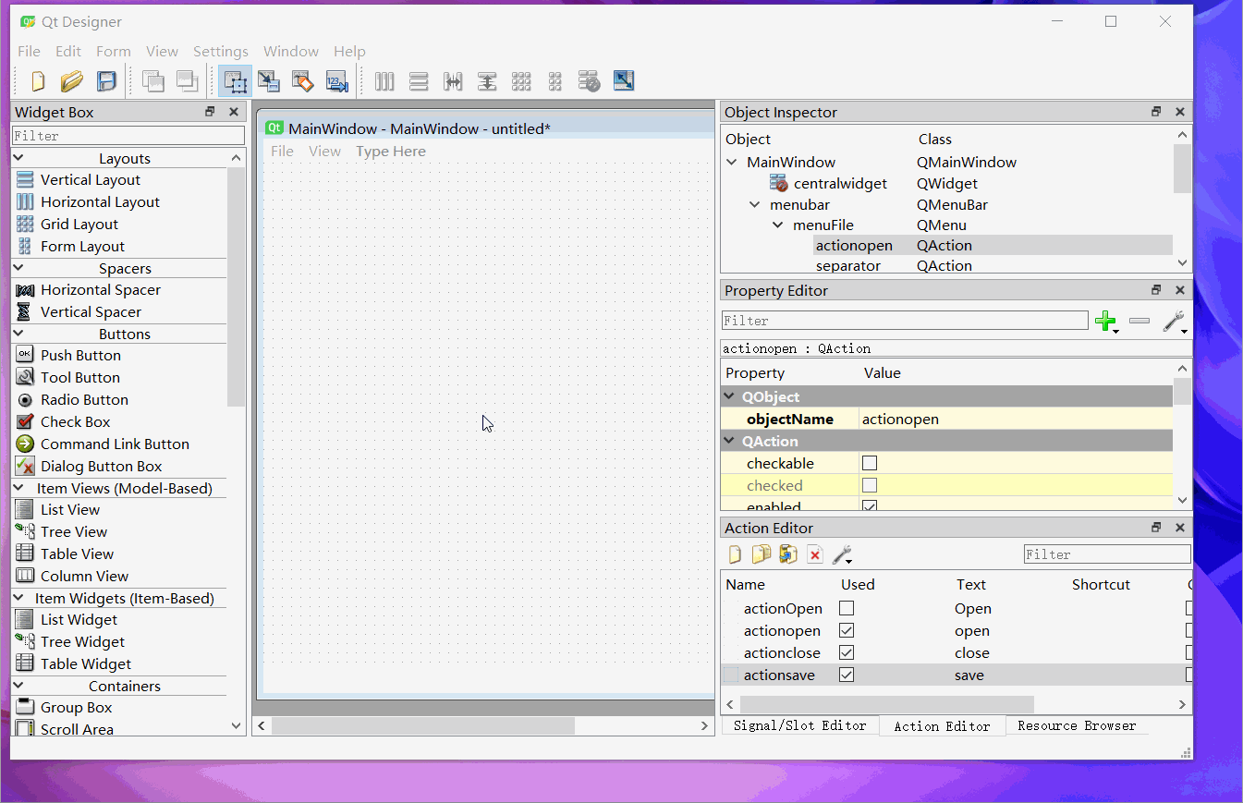The height and width of the screenshot is (803, 1243).
Task: Collapse Item Views (Model-Based) category
Action: coord(18,488)
